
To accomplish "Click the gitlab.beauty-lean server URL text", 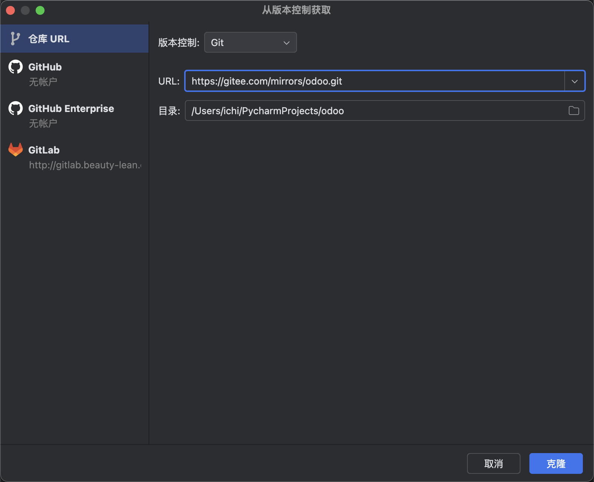I will pyautogui.click(x=85, y=165).
